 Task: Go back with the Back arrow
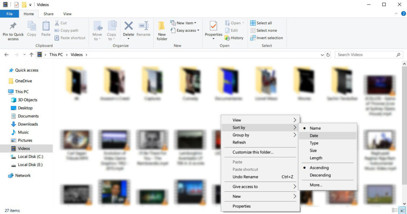point(6,55)
